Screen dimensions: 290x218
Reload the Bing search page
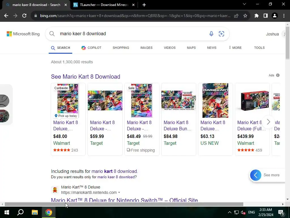coord(24,16)
